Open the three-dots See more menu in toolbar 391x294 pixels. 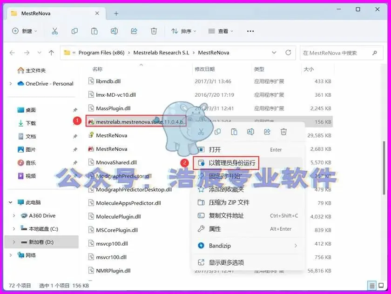click(250, 31)
